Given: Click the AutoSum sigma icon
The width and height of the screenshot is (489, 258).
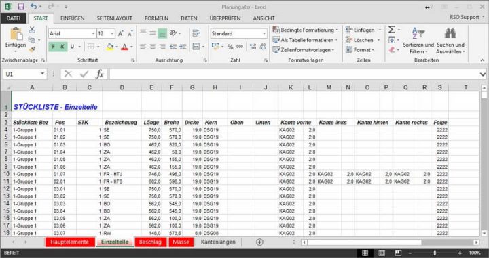Looking at the screenshot, I should [391, 30].
